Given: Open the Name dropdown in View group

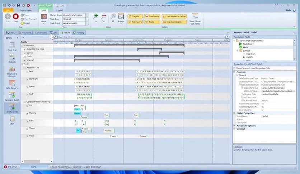Looking at the screenshot, I should pos(44,19).
